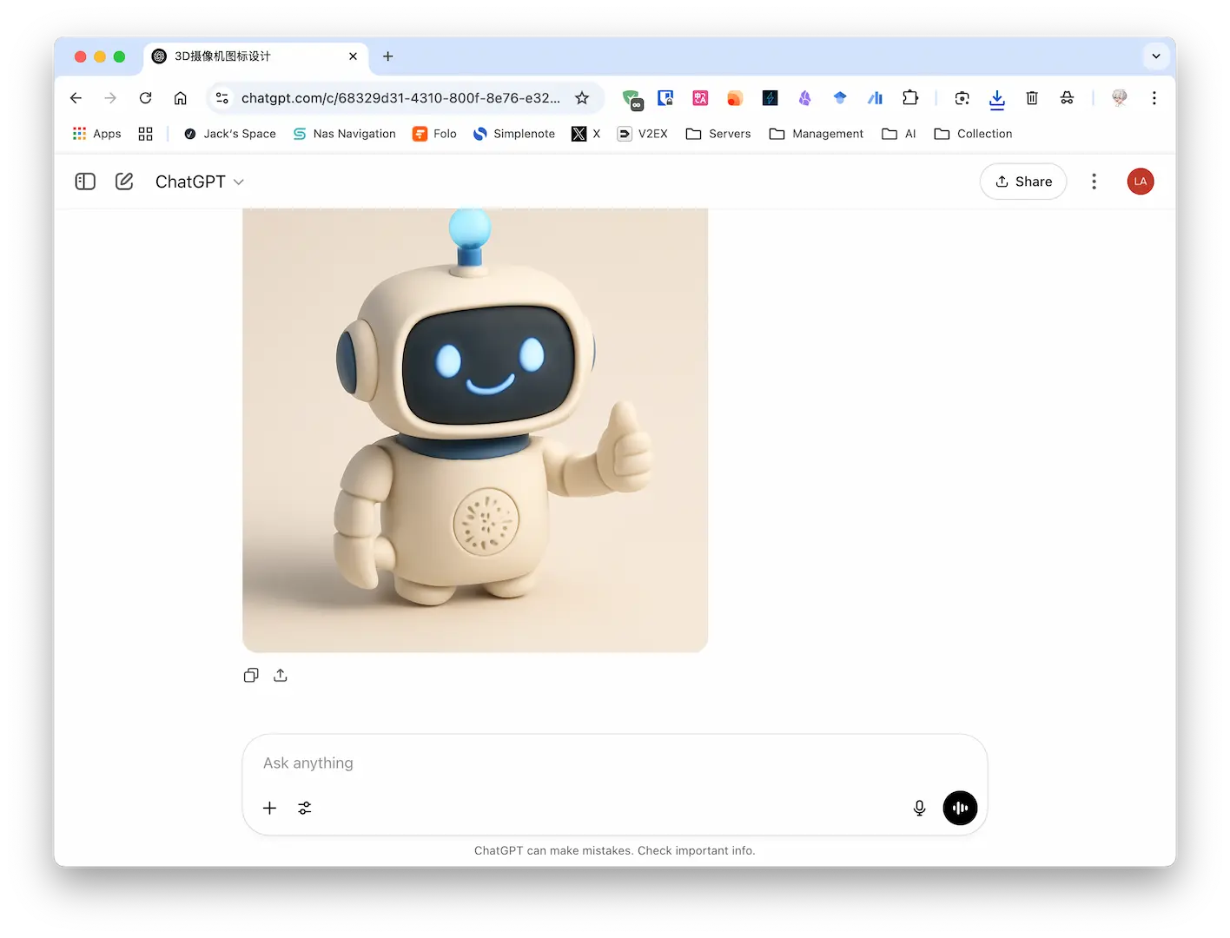Open a new browser tab

[388, 56]
